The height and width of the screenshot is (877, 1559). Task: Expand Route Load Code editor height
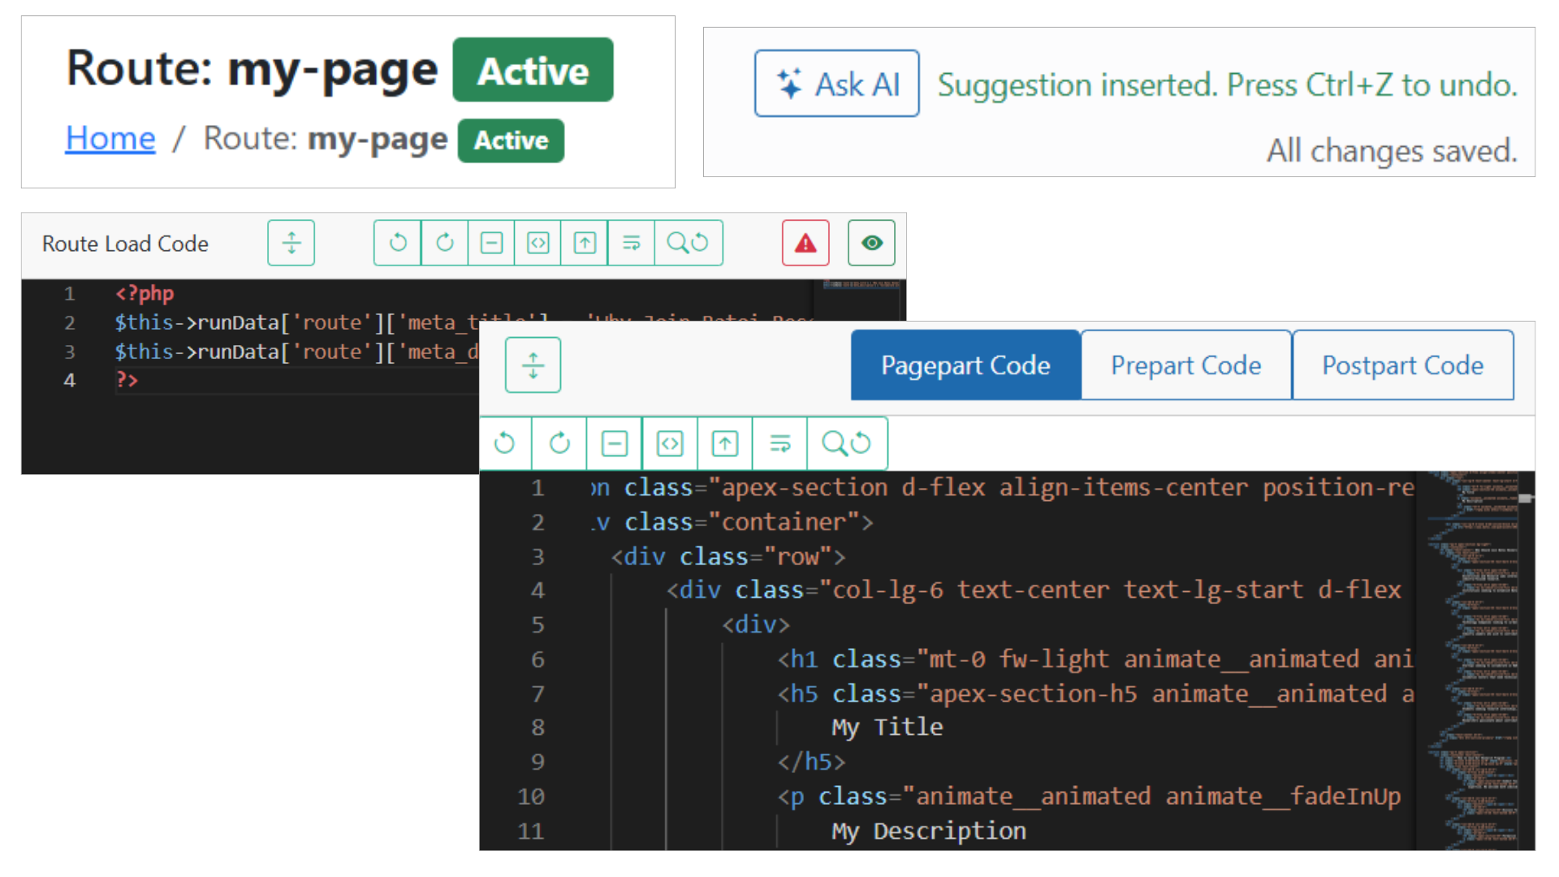tap(291, 243)
